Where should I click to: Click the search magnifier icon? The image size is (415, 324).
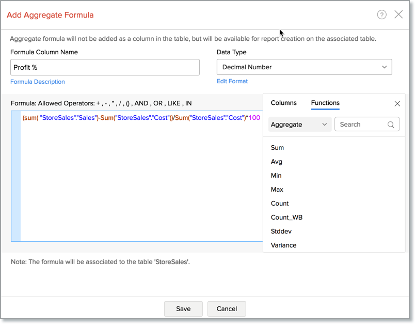[391, 125]
